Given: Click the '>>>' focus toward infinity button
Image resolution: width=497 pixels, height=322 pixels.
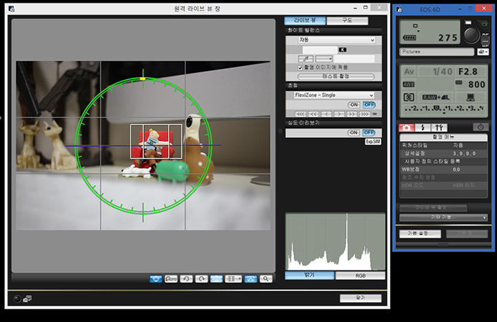Looking at the screenshot, I should [365, 114].
